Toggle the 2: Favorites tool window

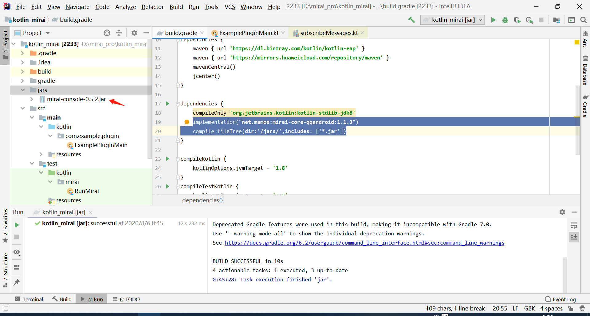[x=5, y=226]
